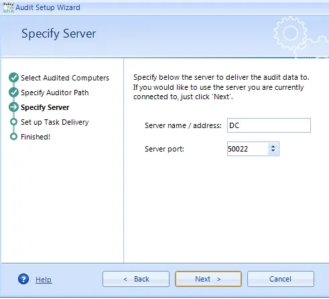Screen dimensions: 329x299
Task: Select the 'Specify Auditor Path' wizard step
Action: click(x=55, y=93)
